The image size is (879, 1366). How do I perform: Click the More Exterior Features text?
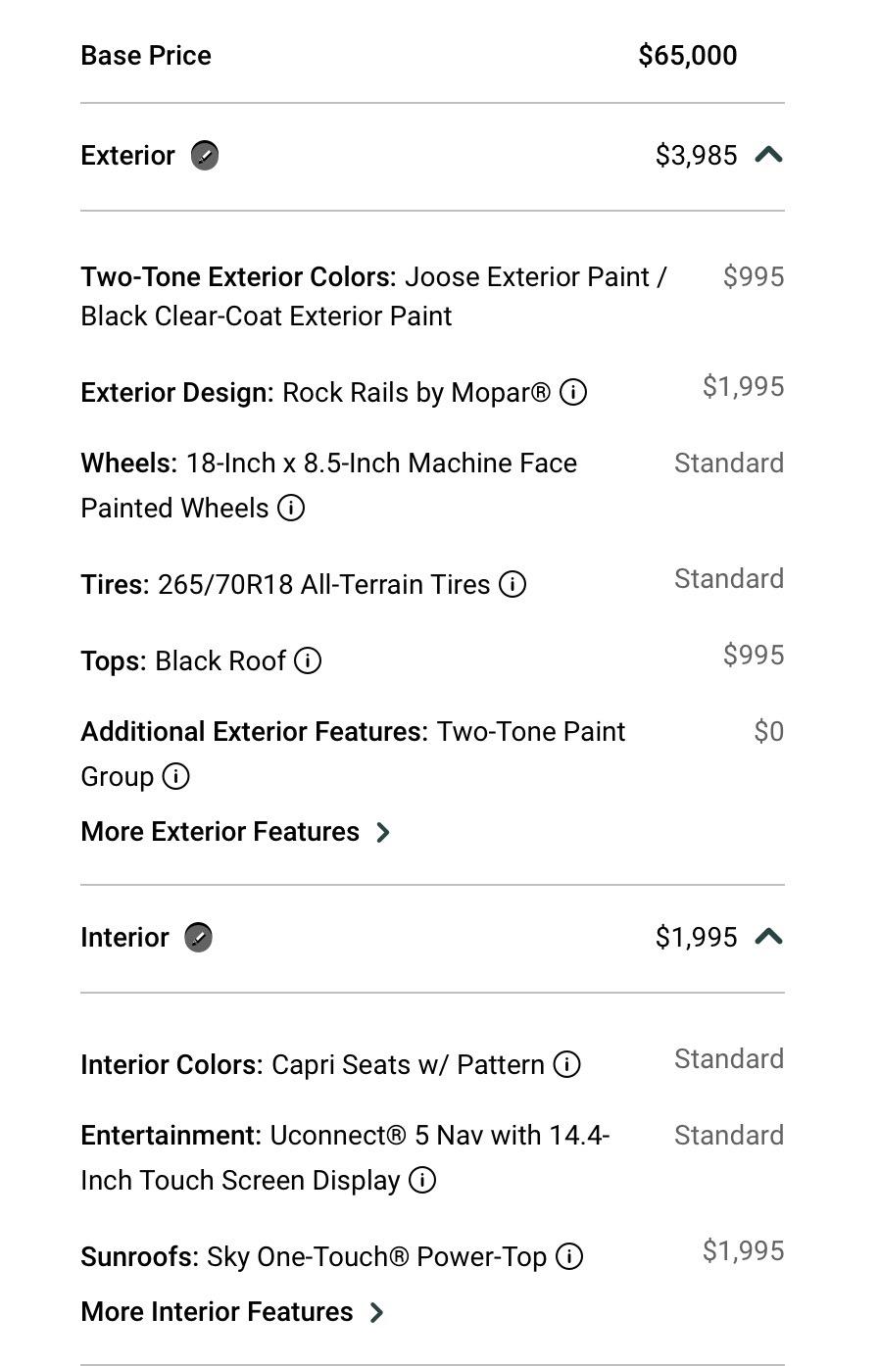point(220,832)
